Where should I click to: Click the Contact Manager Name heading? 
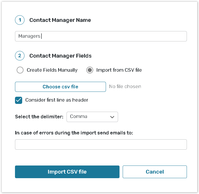click(60, 20)
